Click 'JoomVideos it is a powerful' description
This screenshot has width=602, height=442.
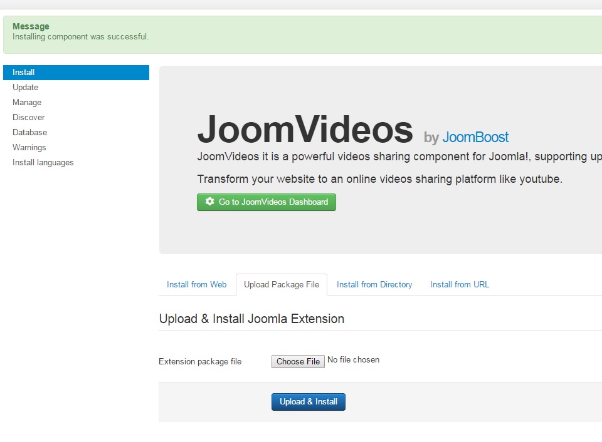(399, 157)
